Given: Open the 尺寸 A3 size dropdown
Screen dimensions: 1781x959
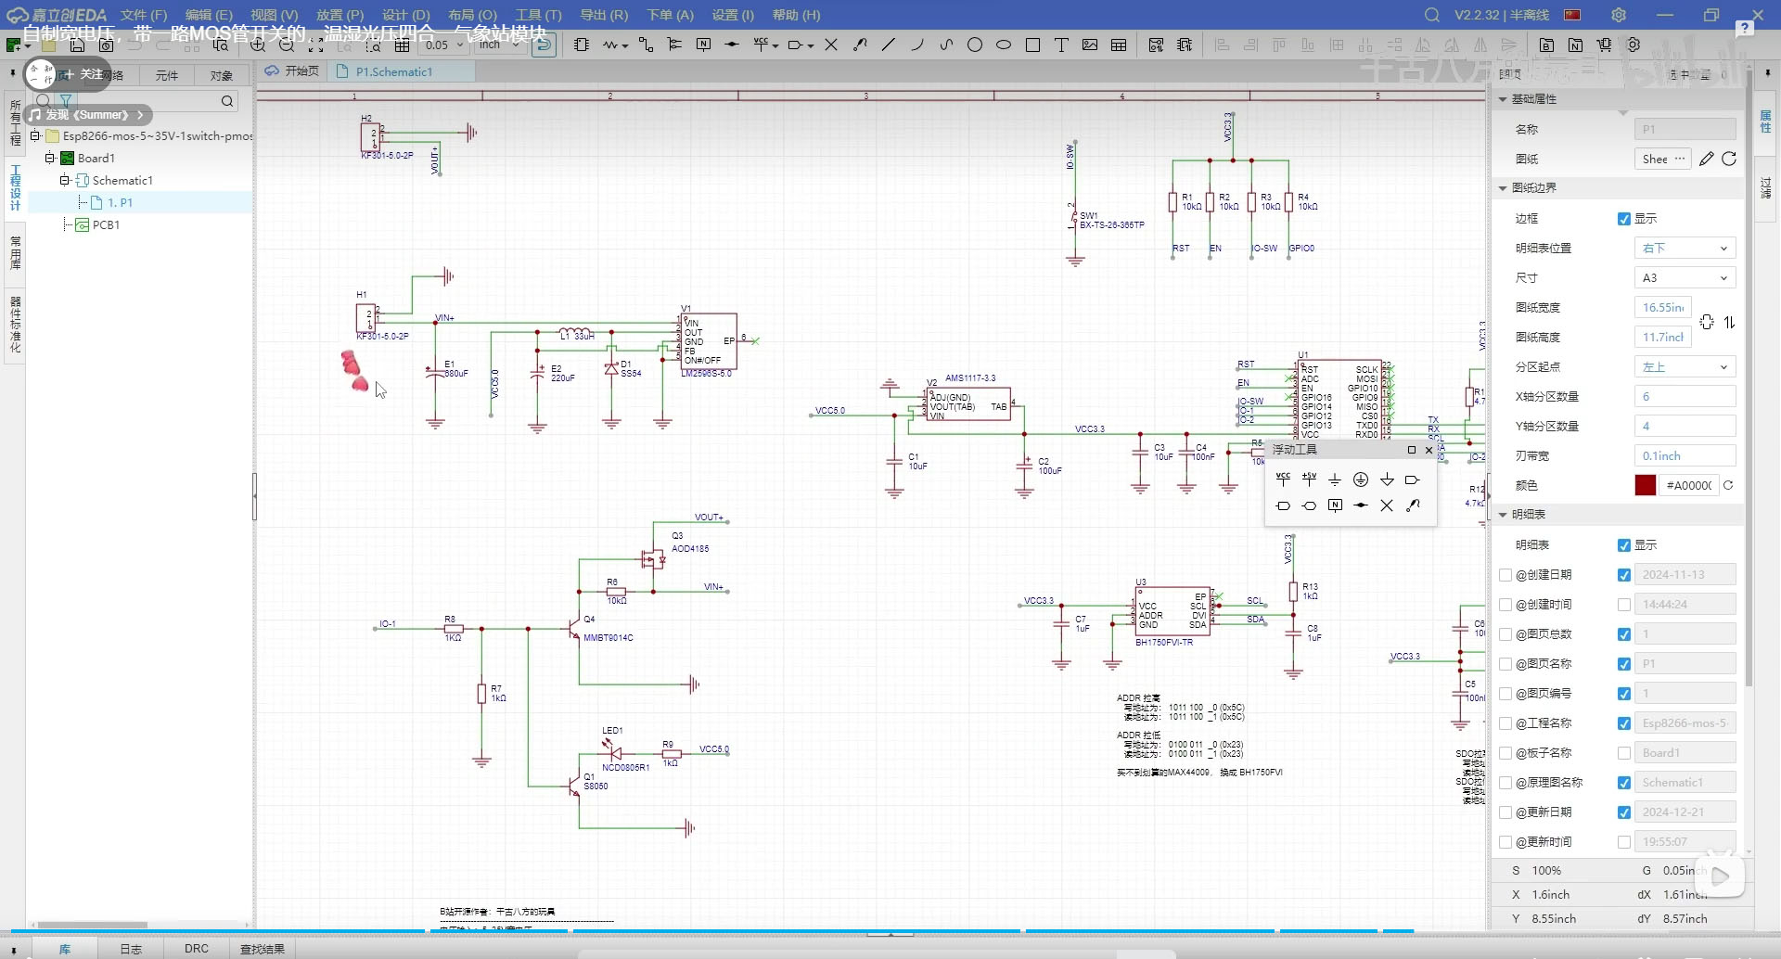Looking at the screenshot, I should [1684, 277].
